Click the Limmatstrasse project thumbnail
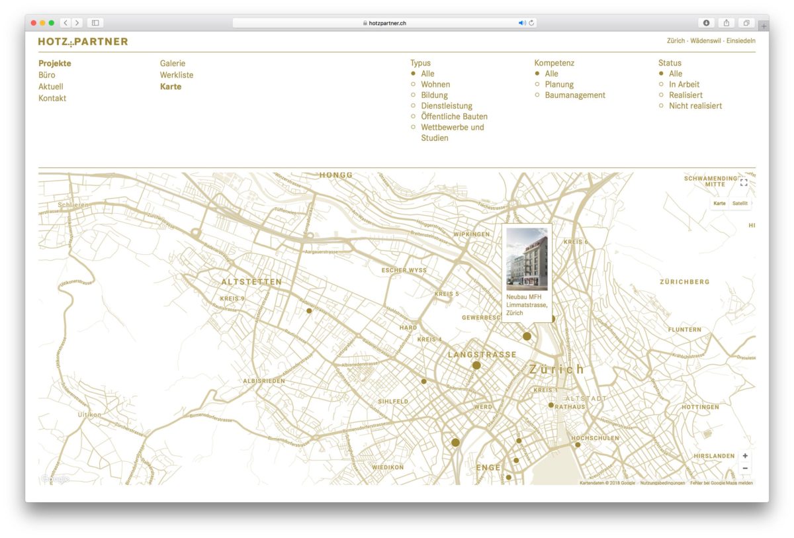794x538 pixels. tap(527, 259)
